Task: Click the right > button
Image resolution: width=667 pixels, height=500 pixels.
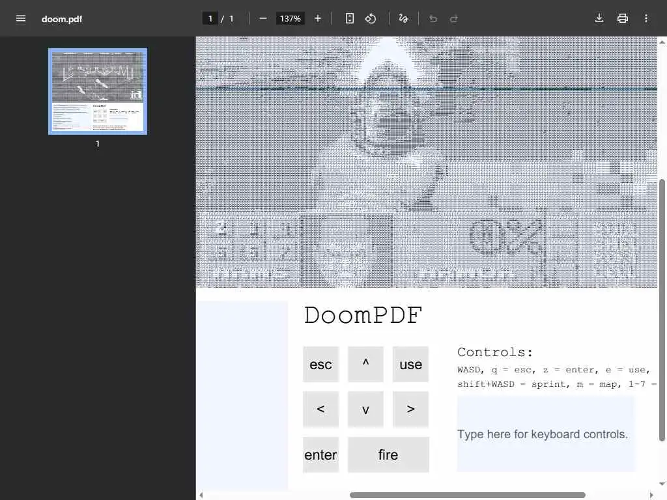Action: click(410, 409)
